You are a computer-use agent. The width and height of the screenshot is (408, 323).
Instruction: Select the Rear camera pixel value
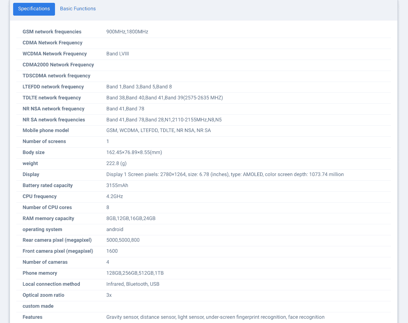[123, 240]
